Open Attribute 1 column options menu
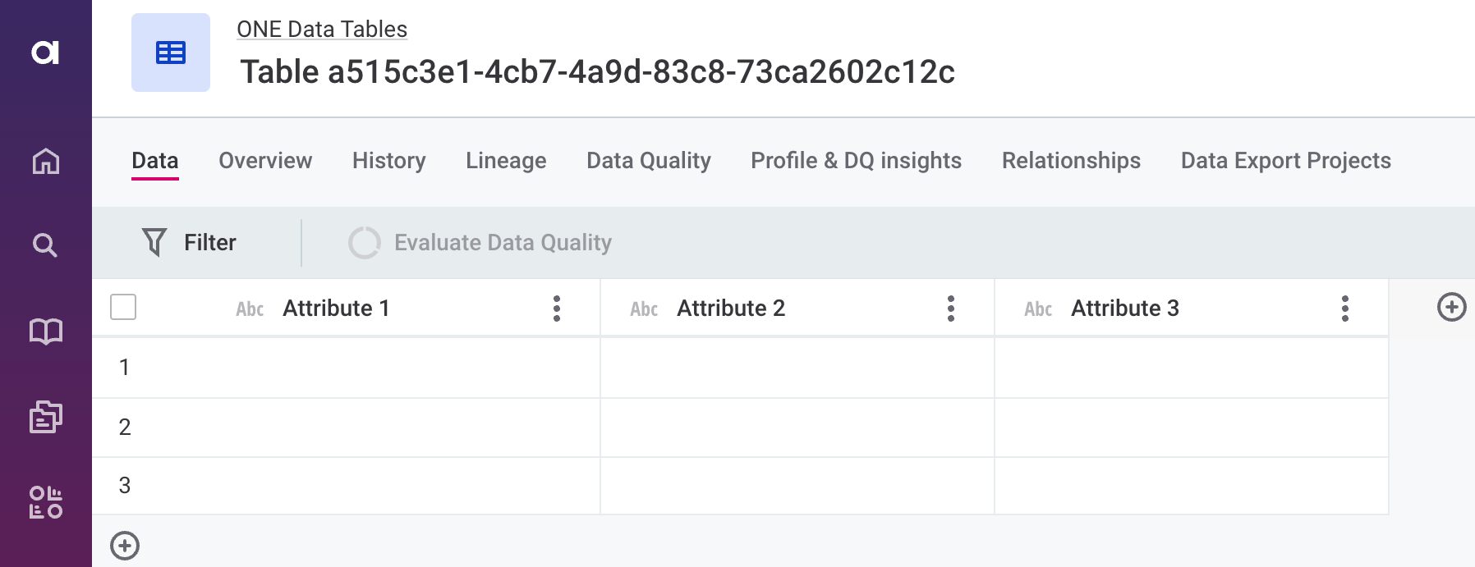The height and width of the screenshot is (567, 1475). (x=557, y=309)
